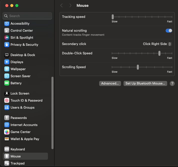
Task: Open the Wallpaper icon in sidebar
Action: pyautogui.click(x=7, y=69)
